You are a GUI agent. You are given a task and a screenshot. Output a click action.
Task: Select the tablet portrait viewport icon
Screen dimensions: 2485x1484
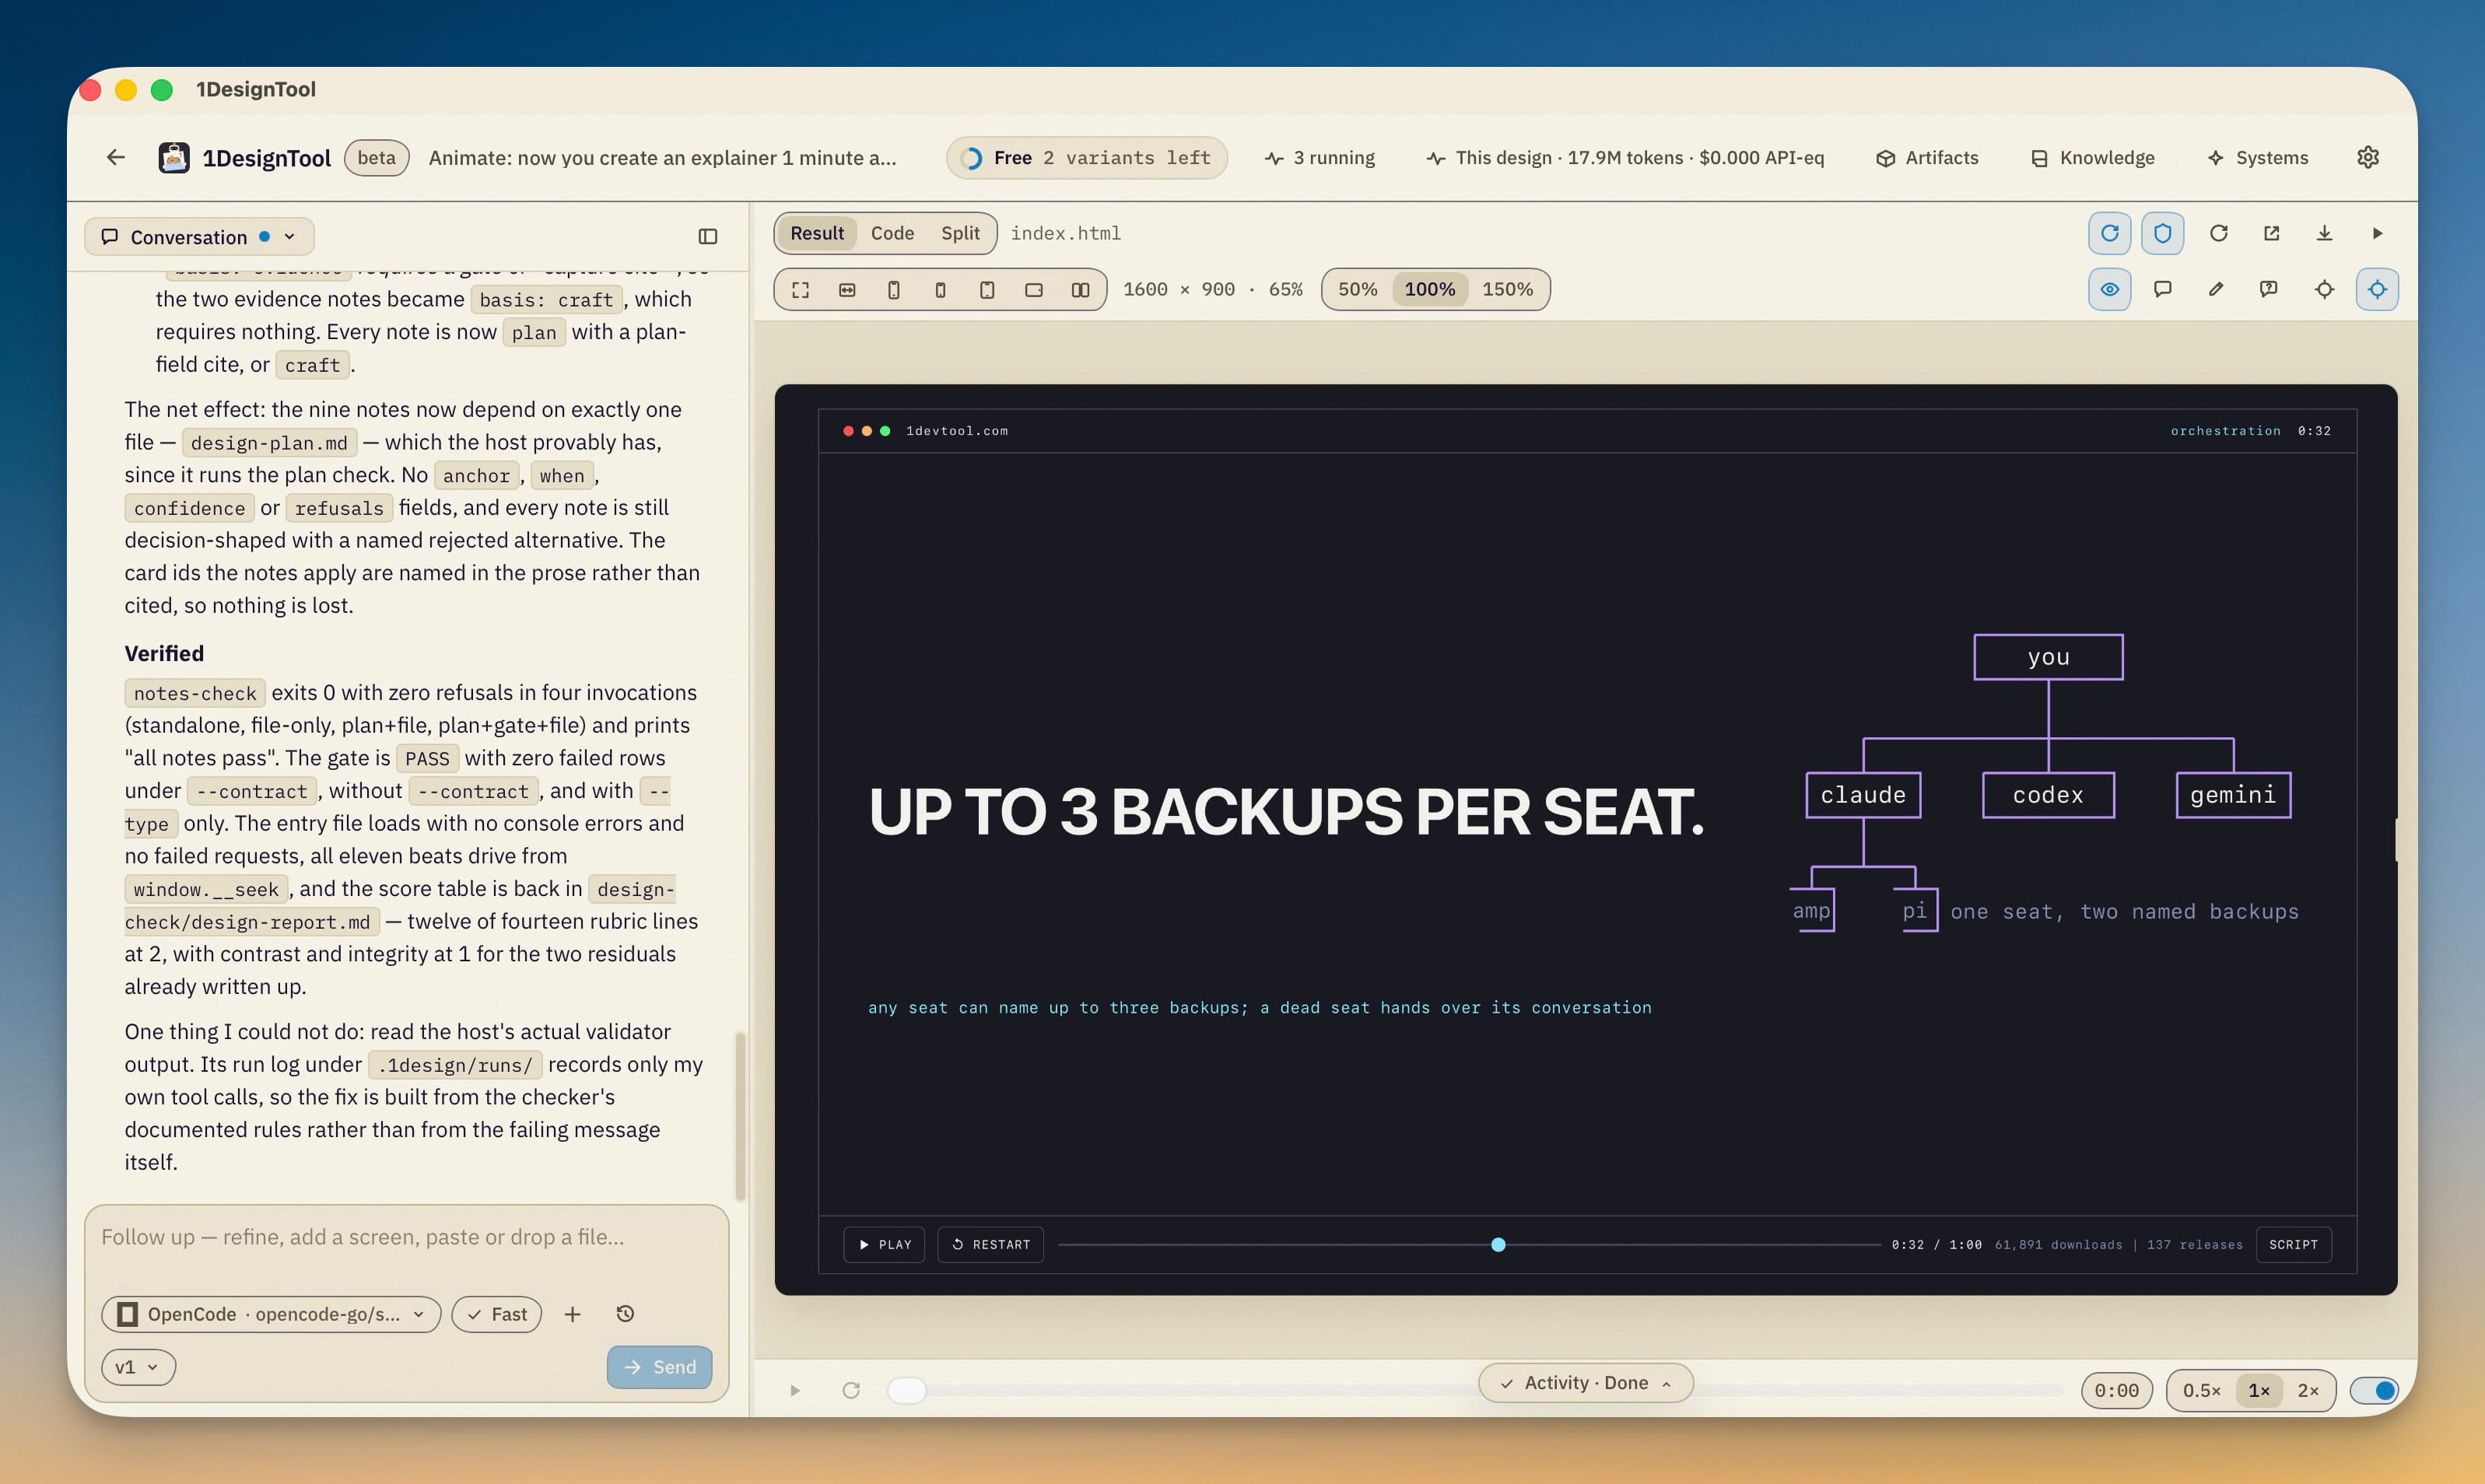point(987,289)
